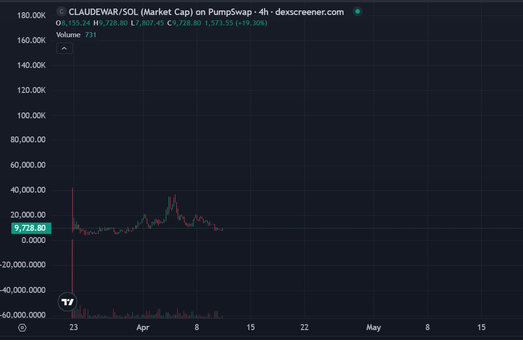The image size is (523, 340).
Task: Click the green market status dot
Action: click(358, 12)
